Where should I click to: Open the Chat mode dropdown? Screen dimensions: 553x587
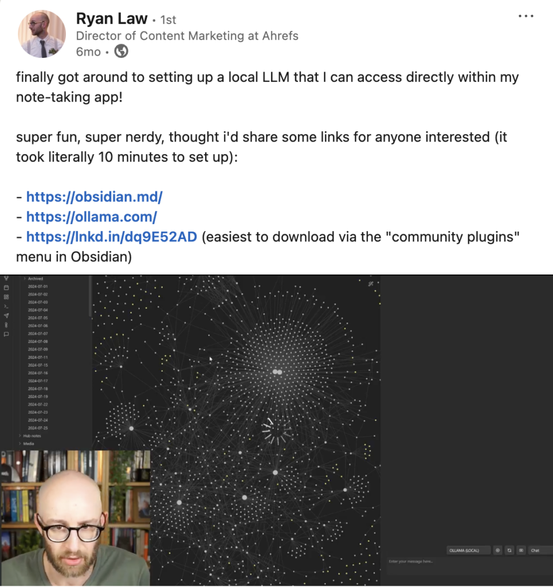539,550
